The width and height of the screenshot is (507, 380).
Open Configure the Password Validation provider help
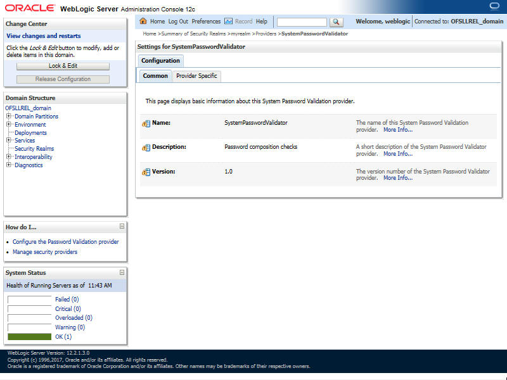pyautogui.click(x=66, y=242)
